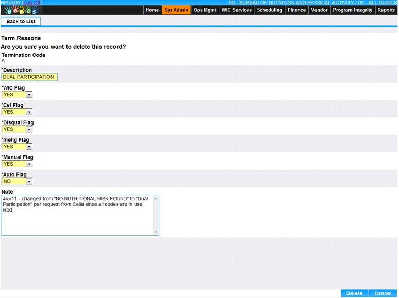Viewport: 399px width, 298px height.
Task: Click the HANDS logo icon
Action: (x=22, y=10)
